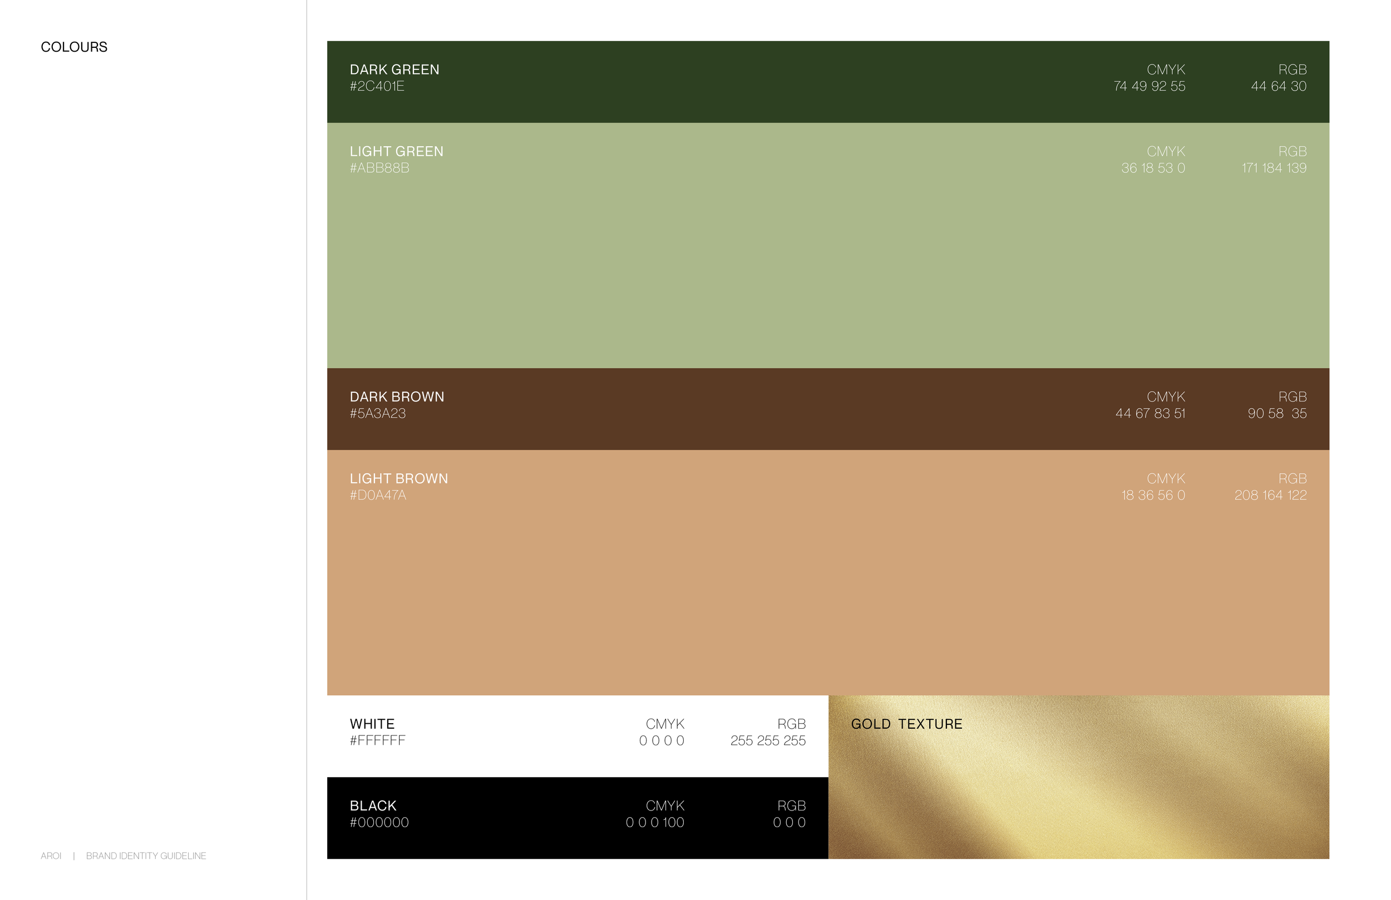1391x900 pixels.
Task: Click hex code #2C401E
Action: [x=377, y=86]
